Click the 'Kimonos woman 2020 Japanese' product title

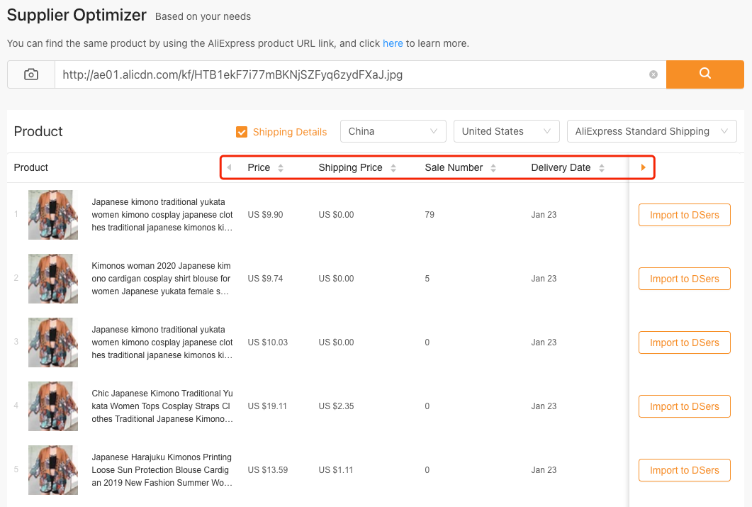click(x=161, y=279)
